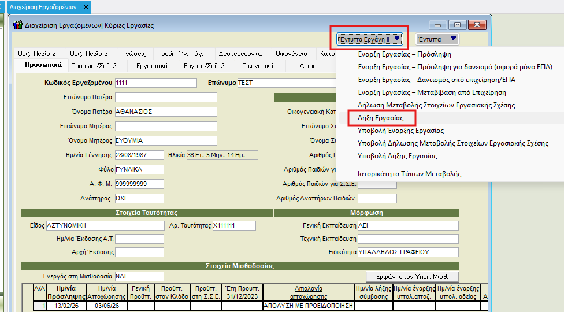Select Δήλωση Μεταβολής Στοιχείων Εργασιακής Σχέσης
564x312 pixels.
(x=436, y=105)
